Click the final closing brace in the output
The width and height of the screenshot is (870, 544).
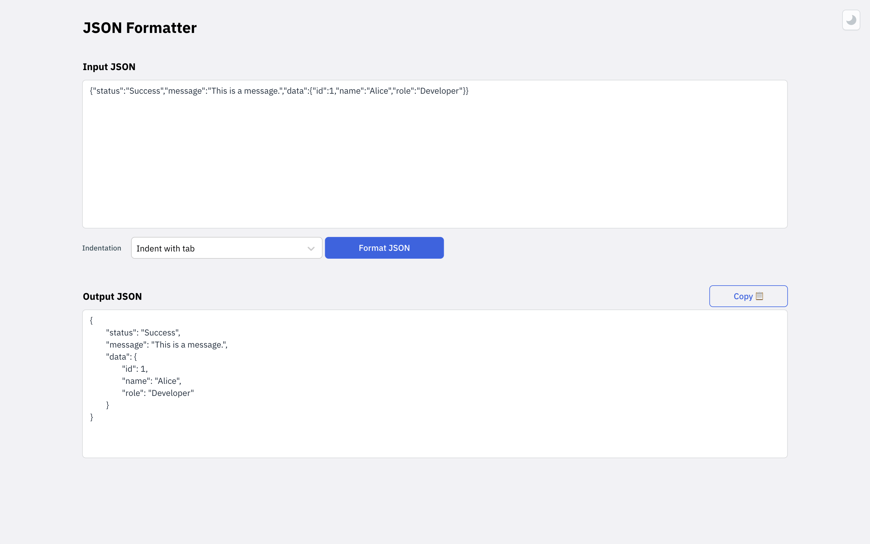[92, 417]
